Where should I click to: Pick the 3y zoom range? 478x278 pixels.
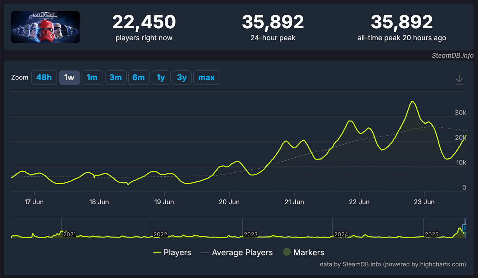(182, 78)
